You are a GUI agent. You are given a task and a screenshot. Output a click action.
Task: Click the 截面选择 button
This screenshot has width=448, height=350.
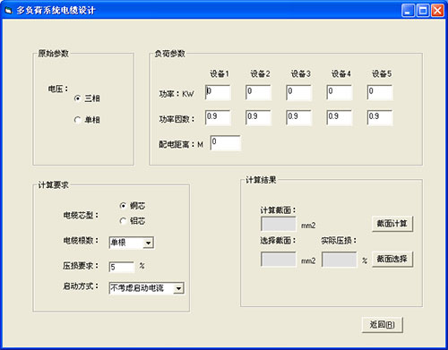point(392,259)
